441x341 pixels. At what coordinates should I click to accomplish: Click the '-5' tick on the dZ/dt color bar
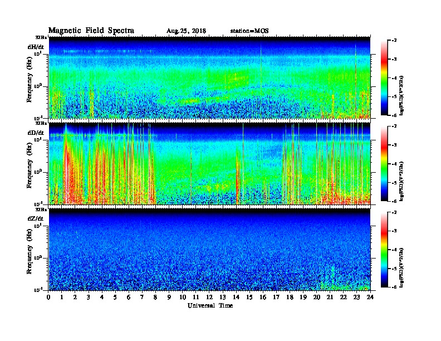[394, 269]
